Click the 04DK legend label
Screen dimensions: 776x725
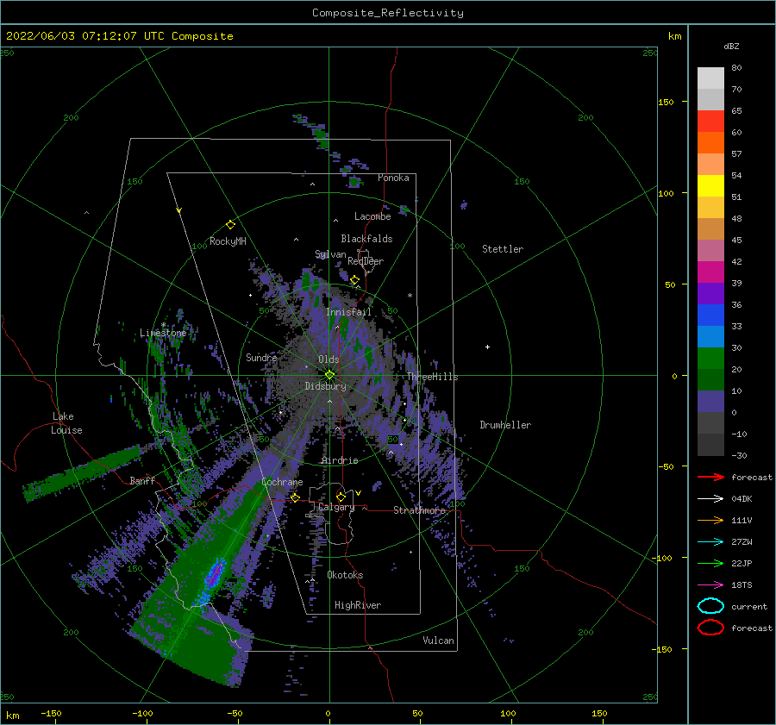pyautogui.click(x=742, y=498)
